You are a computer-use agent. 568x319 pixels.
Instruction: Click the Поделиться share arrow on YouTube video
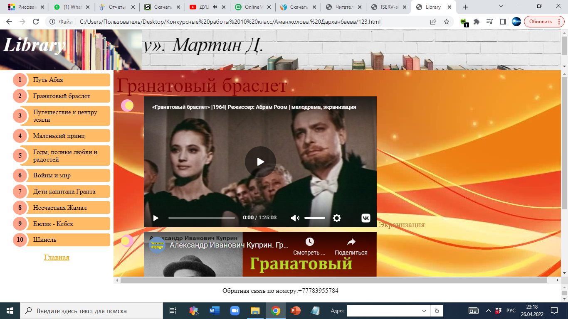[351, 242]
